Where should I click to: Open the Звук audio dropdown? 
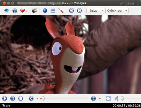pyautogui.click(x=96, y=11)
